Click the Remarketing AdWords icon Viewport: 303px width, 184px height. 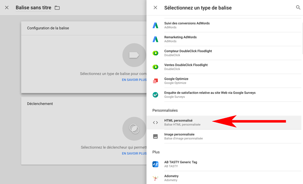coord(155,39)
